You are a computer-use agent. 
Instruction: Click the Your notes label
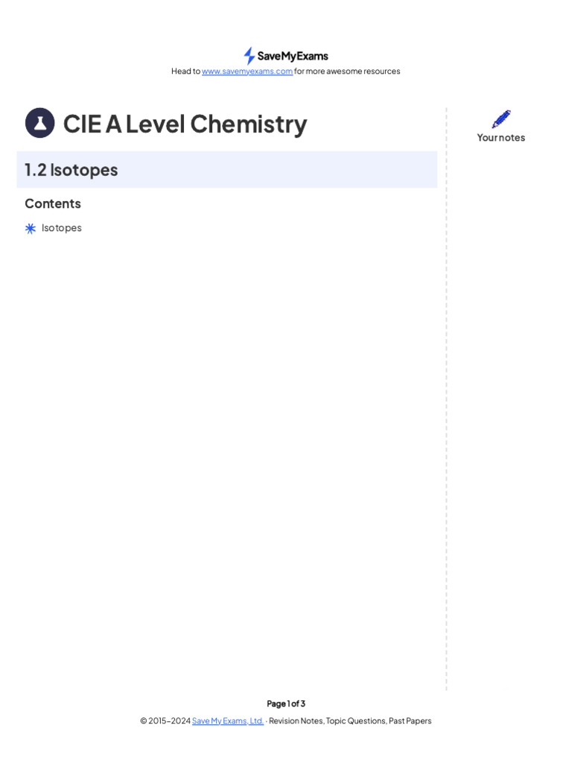[501, 138]
